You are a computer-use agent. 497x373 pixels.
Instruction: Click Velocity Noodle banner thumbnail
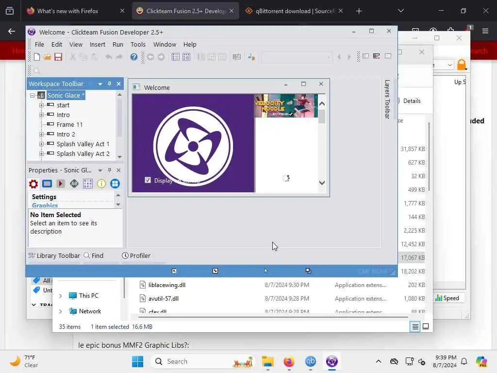tap(286, 105)
